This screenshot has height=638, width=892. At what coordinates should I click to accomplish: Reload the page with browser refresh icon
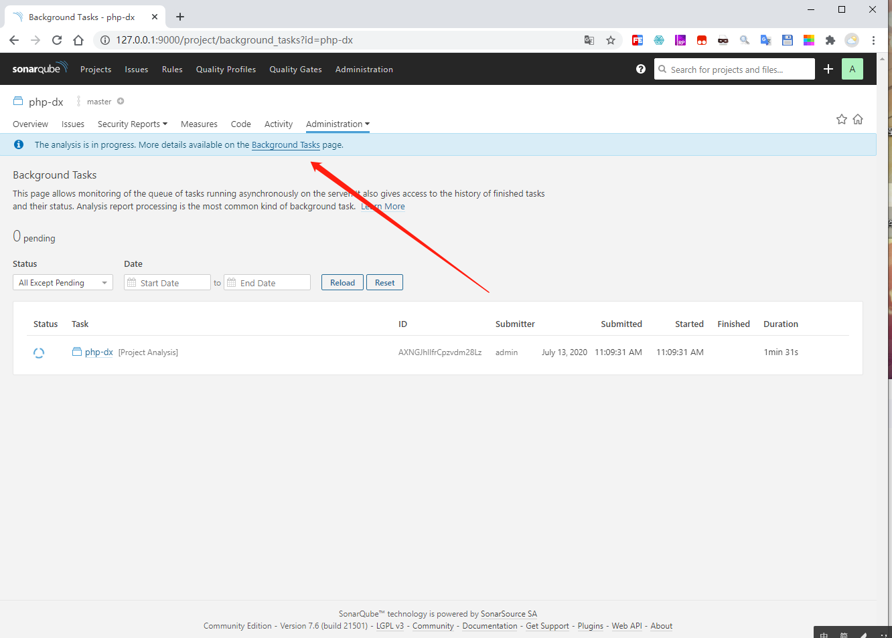coord(57,40)
